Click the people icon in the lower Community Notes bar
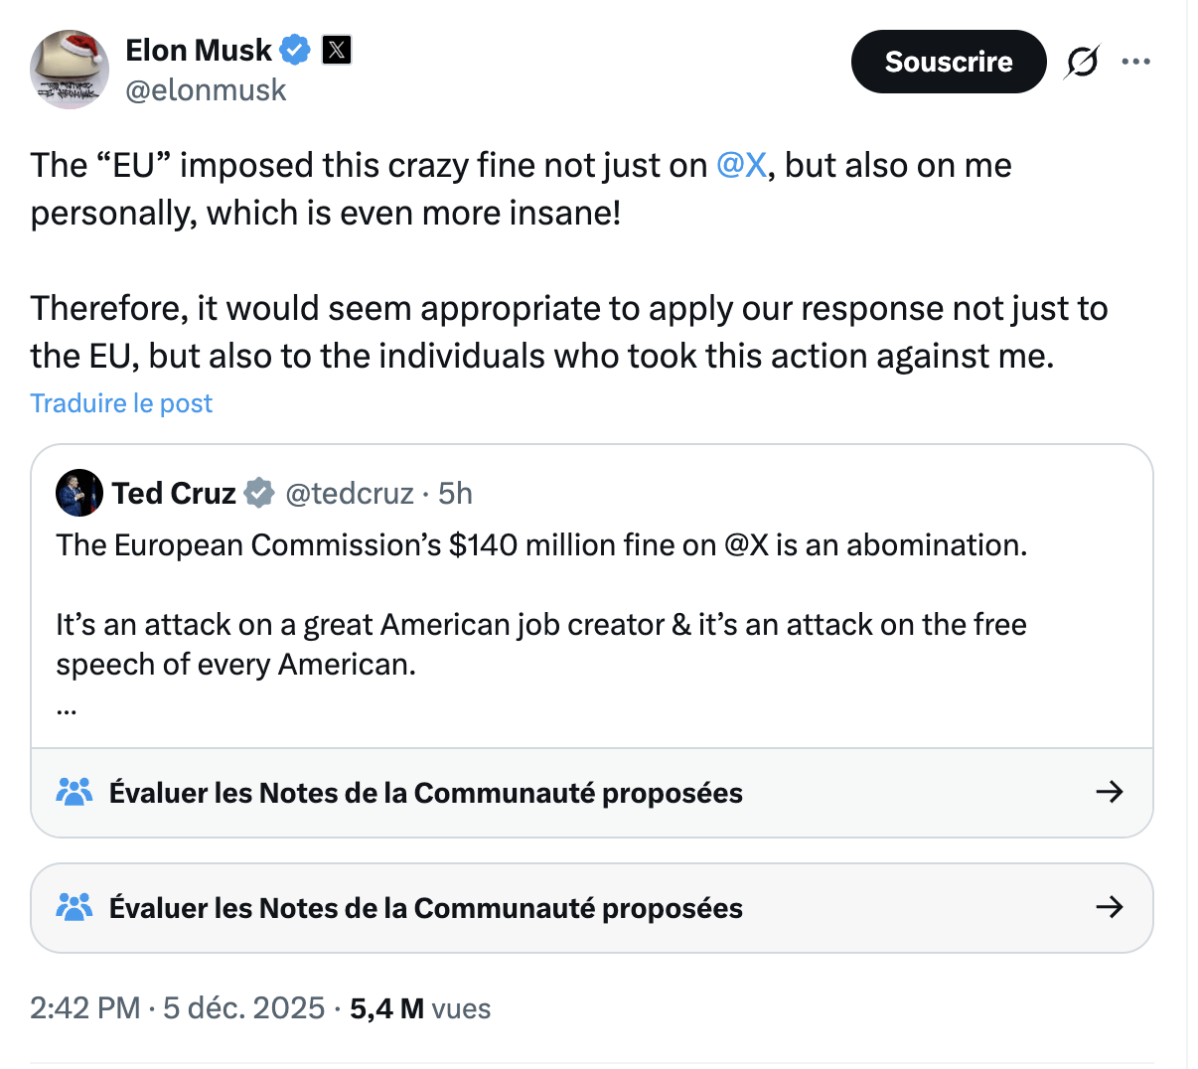1198x1069 pixels. point(75,907)
